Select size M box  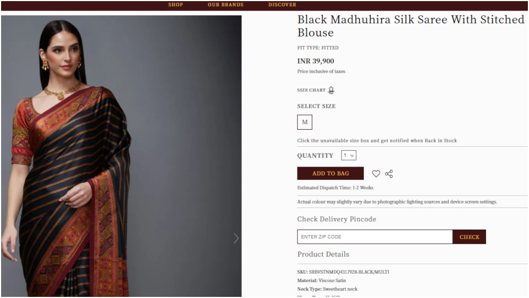pos(305,122)
